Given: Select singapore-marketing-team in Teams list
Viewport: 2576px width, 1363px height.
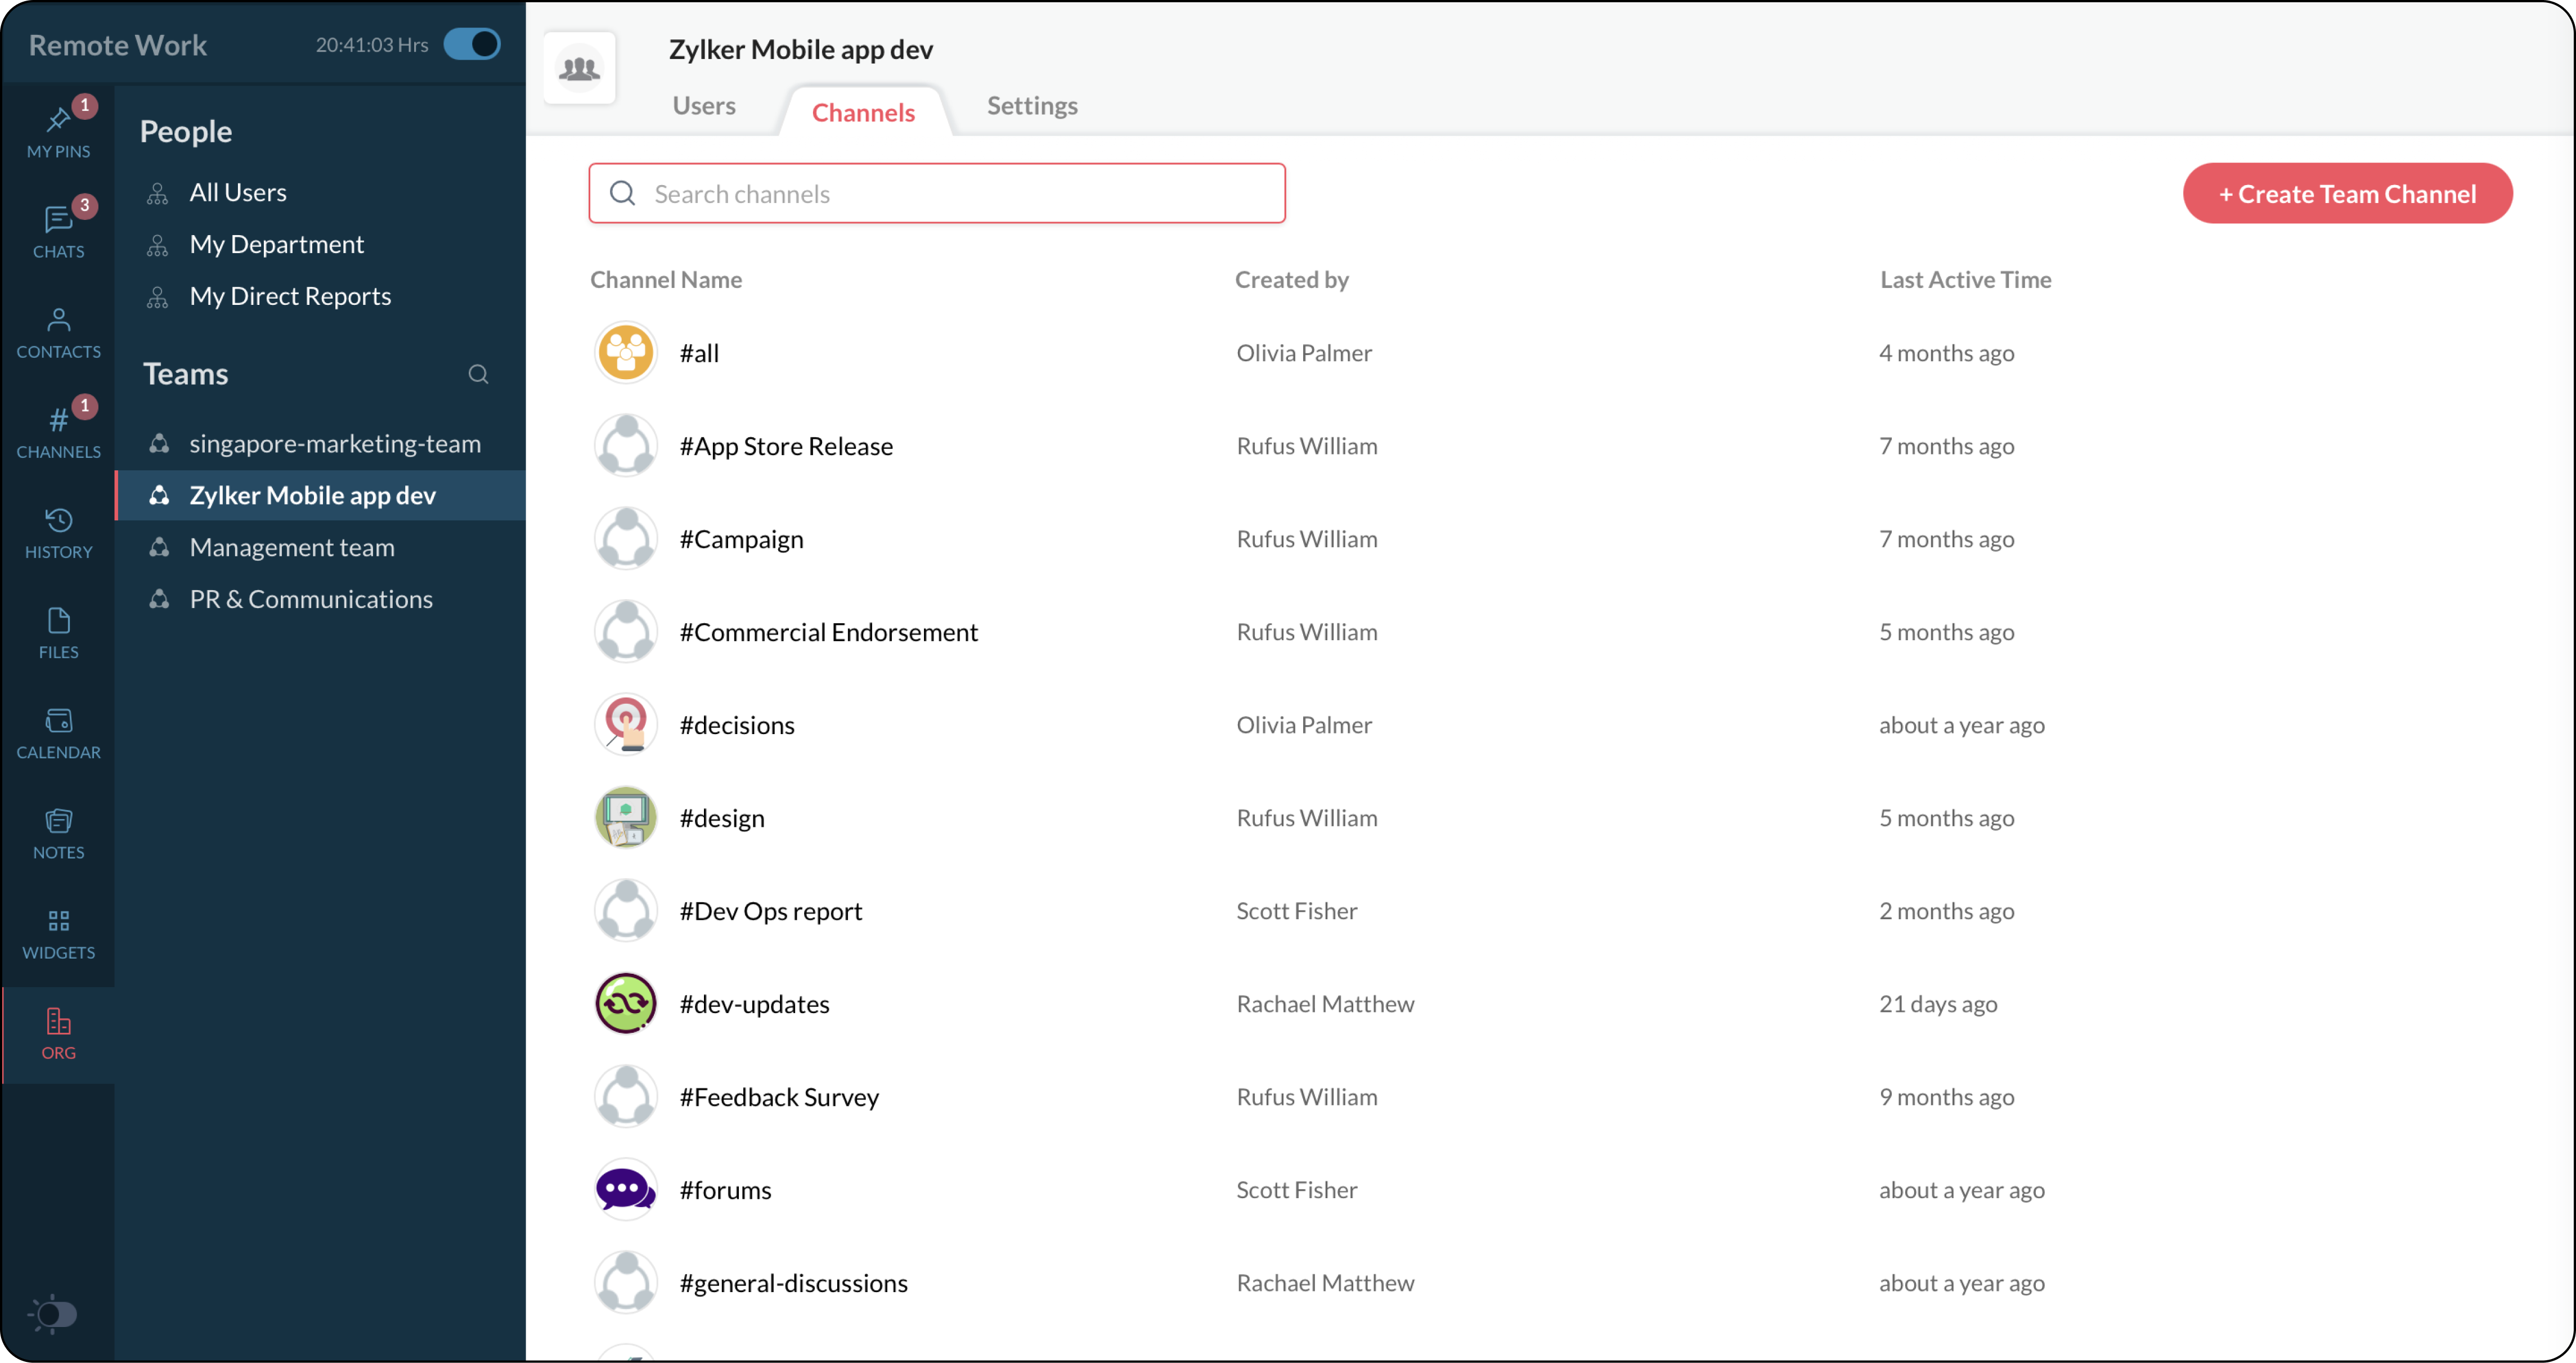Looking at the screenshot, I should pyautogui.click(x=334, y=444).
